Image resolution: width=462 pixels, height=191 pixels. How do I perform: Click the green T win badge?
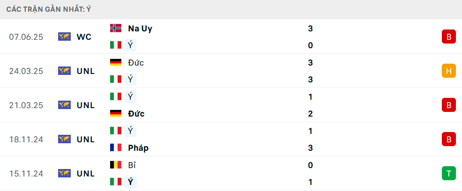(448, 173)
